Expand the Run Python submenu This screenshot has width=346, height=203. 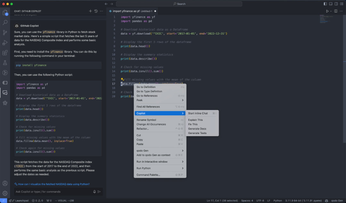160,168
